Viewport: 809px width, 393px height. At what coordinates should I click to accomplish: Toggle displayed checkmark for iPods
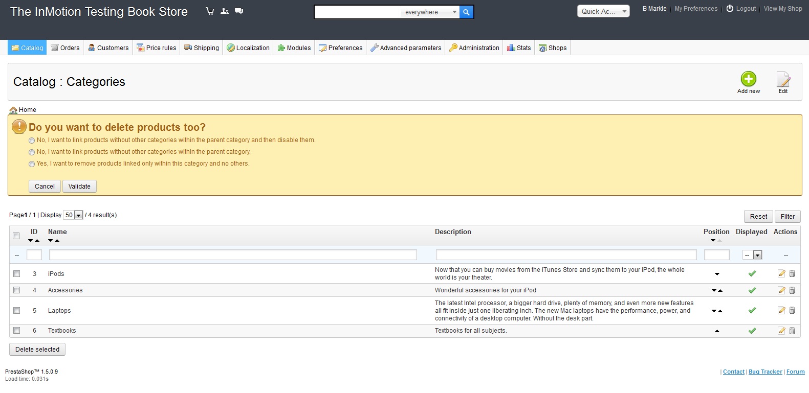coord(752,274)
